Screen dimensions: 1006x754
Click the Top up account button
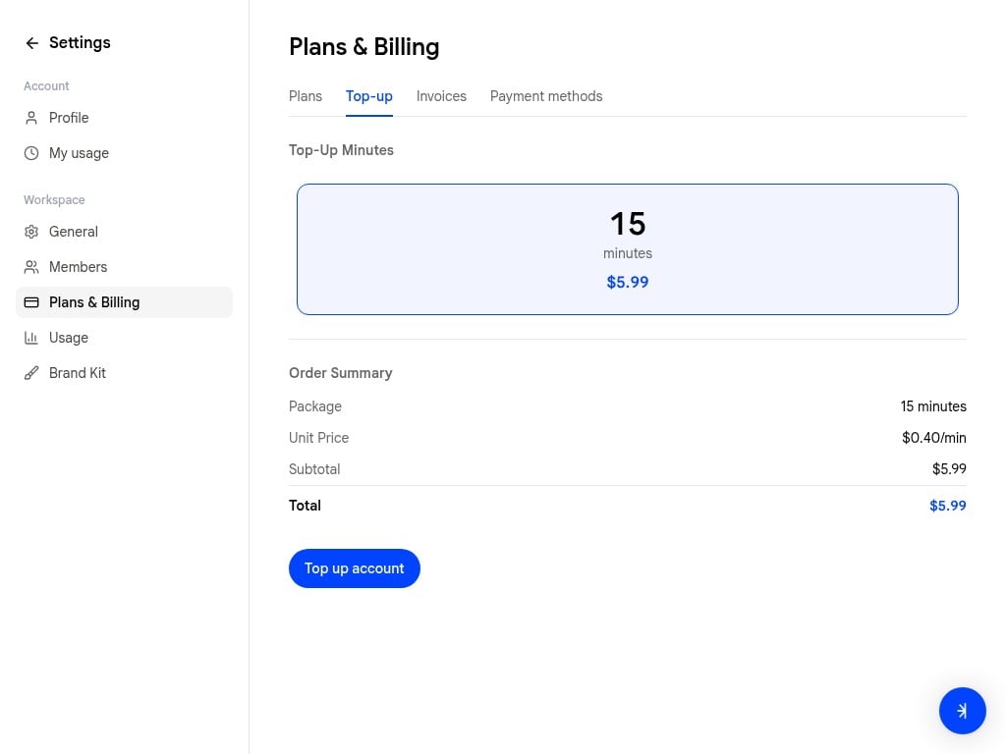(x=354, y=568)
